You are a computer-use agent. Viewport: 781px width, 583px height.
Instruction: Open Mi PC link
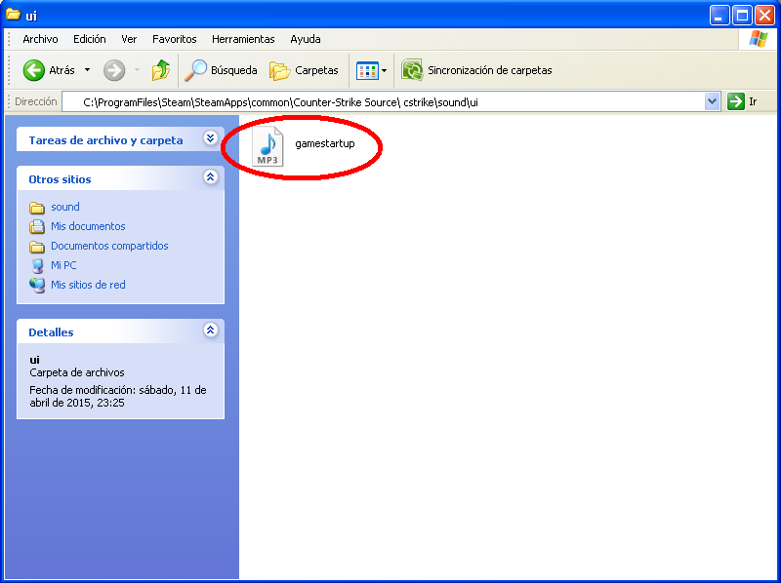click(x=63, y=265)
